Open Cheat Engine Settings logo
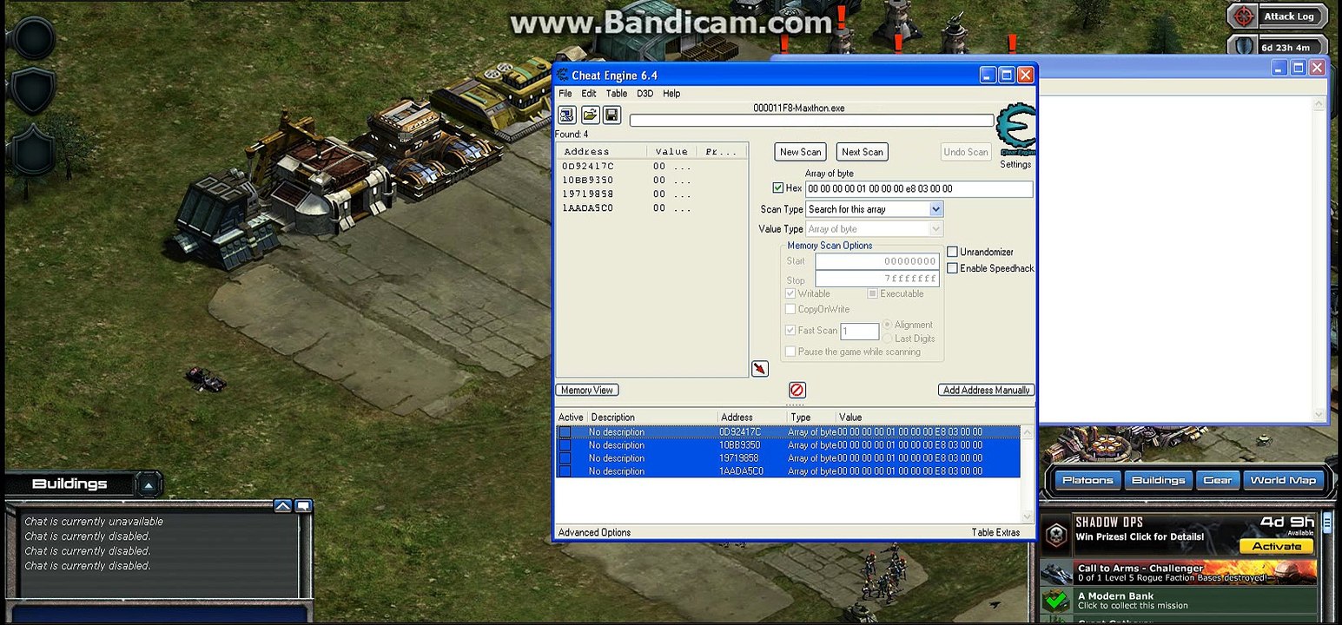This screenshot has height=625, width=1342. point(1016,131)
